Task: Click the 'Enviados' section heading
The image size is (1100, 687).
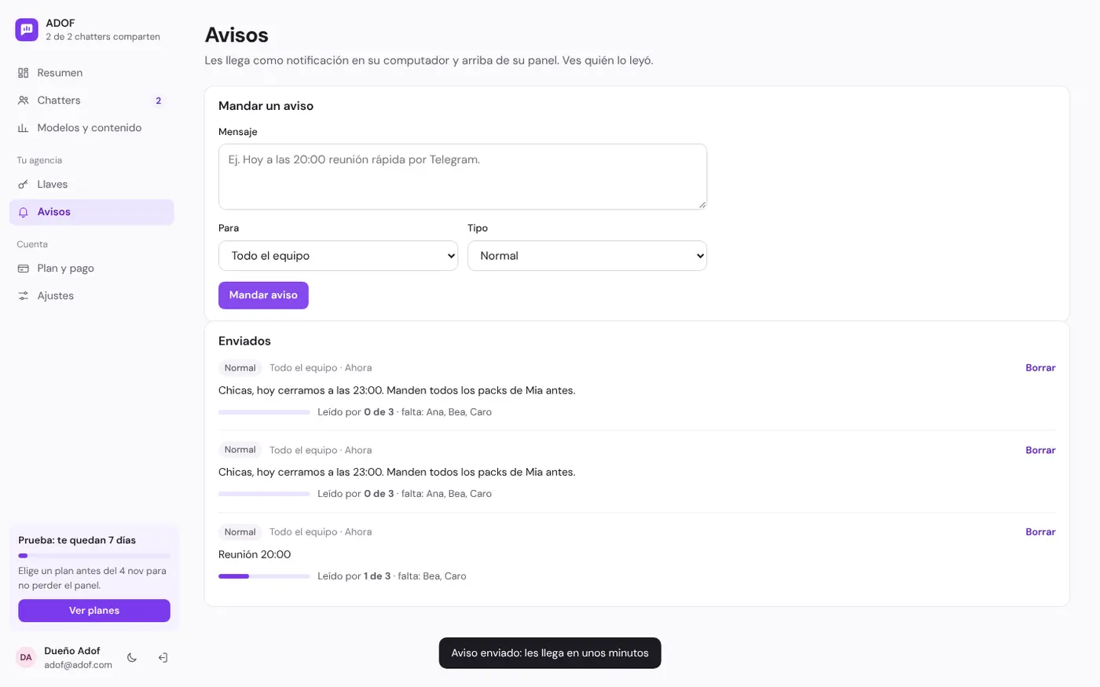Action: point(244,342)
